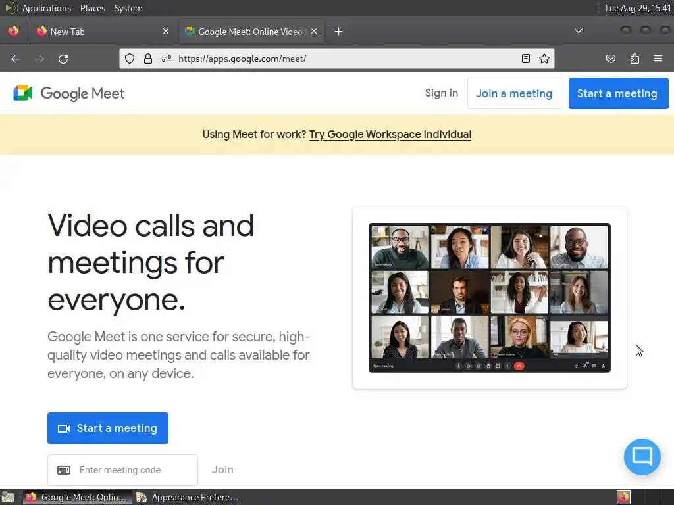Open site permissions icon in address bar

click(167, 59)
